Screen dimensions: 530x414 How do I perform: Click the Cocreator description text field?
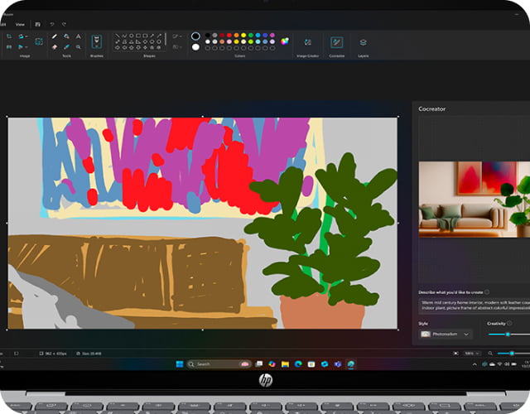474,306
